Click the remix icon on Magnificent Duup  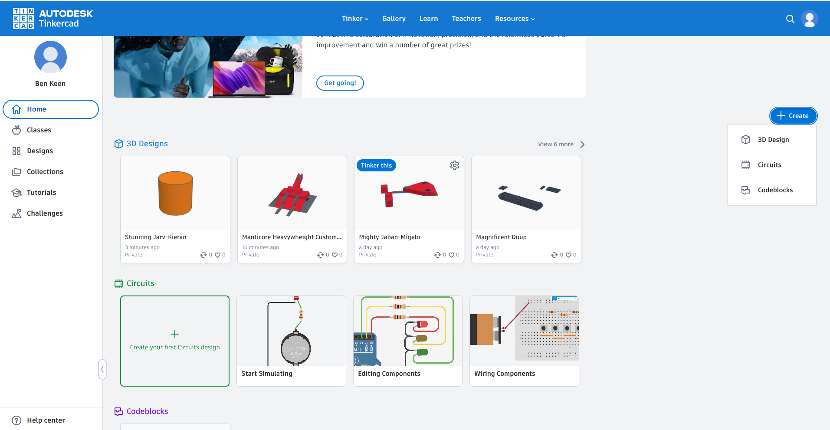pyautogui.click(x=554, y=255)
